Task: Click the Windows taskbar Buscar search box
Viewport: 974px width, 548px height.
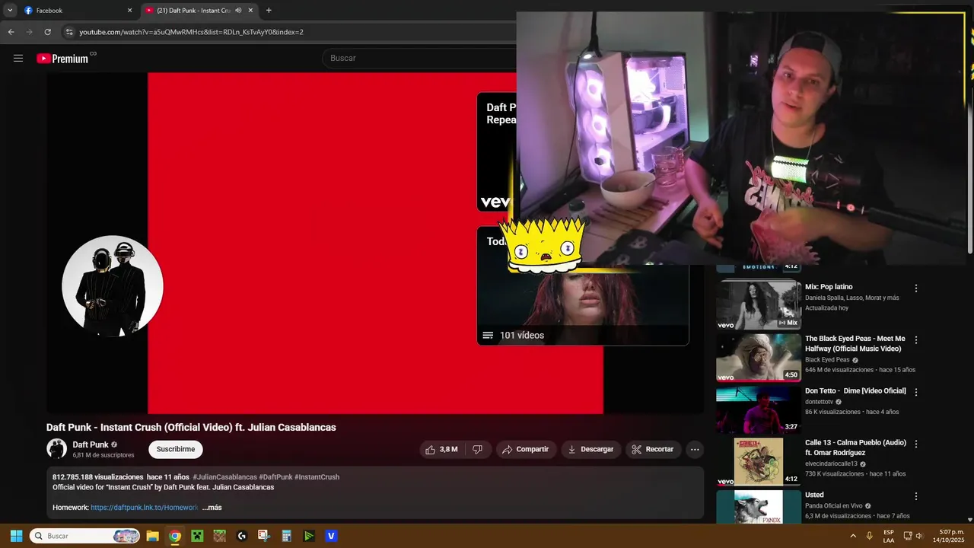Action: (x=85, y=536)
